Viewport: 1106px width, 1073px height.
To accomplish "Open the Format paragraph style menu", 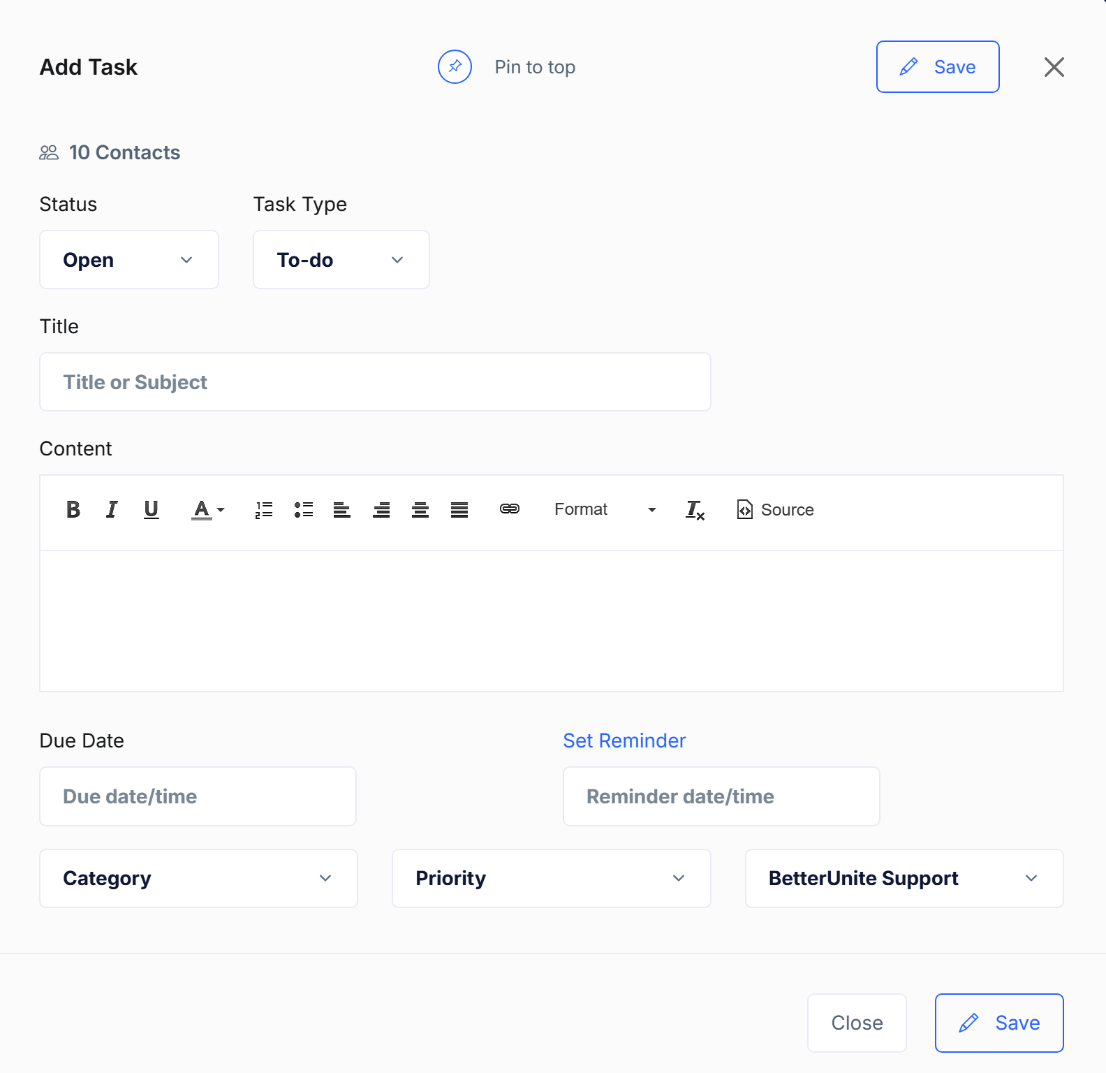I will [605, 510].
